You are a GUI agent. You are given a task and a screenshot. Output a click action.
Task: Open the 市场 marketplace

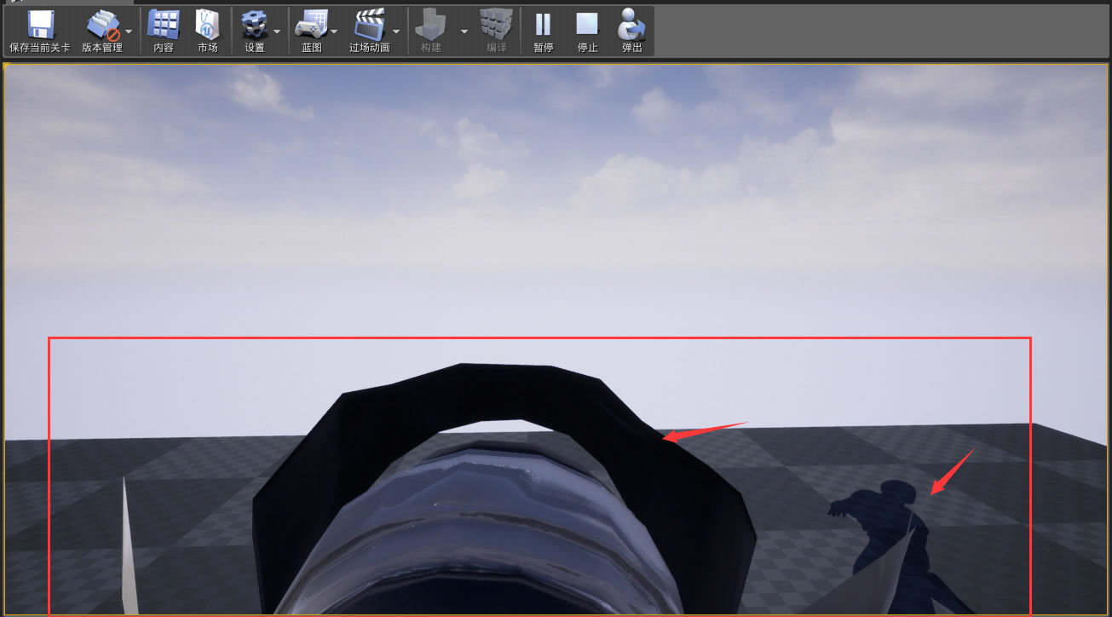[x=208, y=32]
